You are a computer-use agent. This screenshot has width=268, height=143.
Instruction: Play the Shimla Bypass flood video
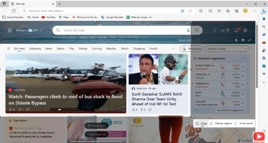(x=66, y=77)
